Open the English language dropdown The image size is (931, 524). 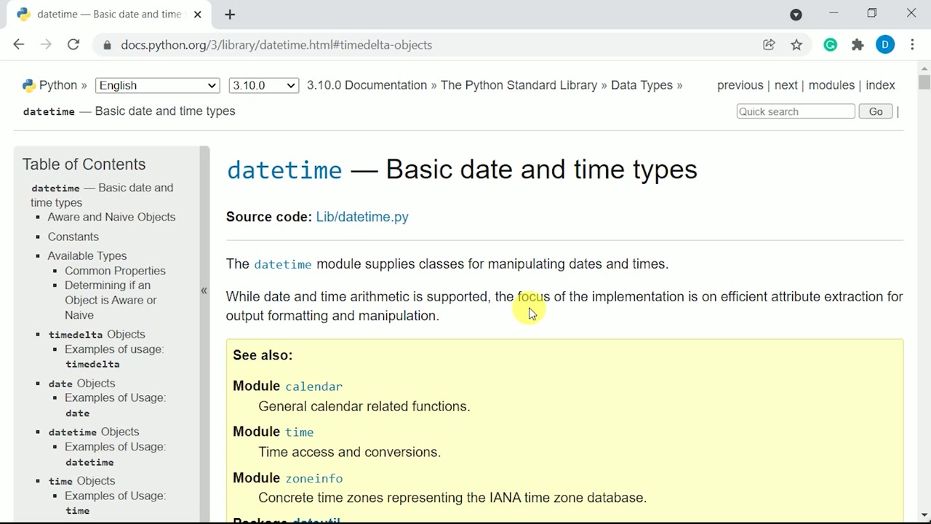[157, 85]
